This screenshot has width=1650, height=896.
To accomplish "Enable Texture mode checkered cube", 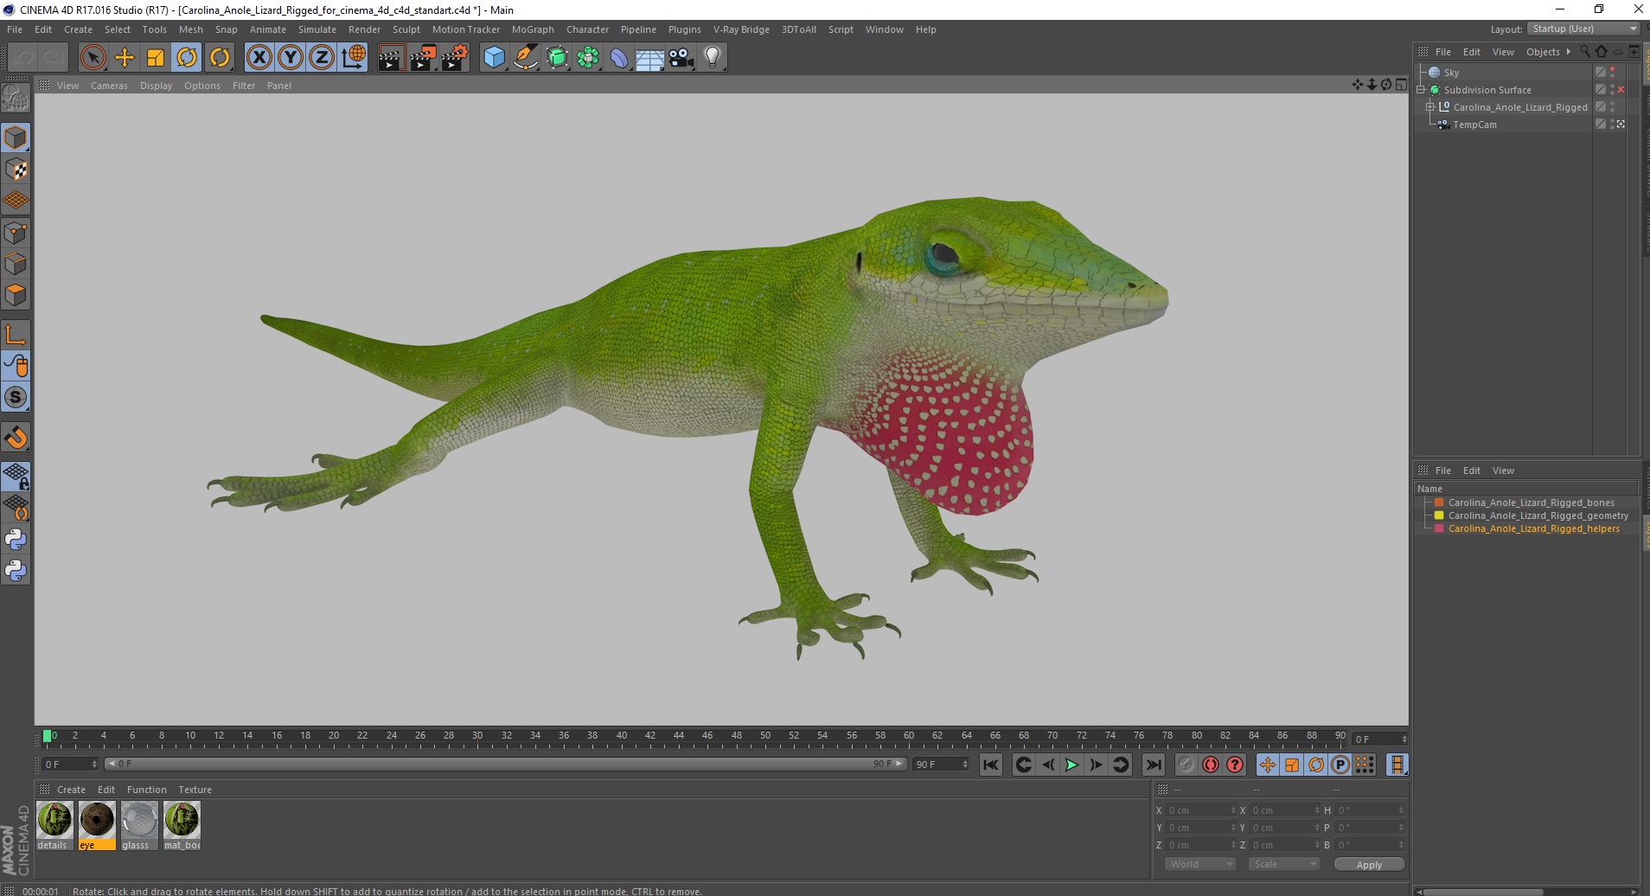I will (16, 170).
